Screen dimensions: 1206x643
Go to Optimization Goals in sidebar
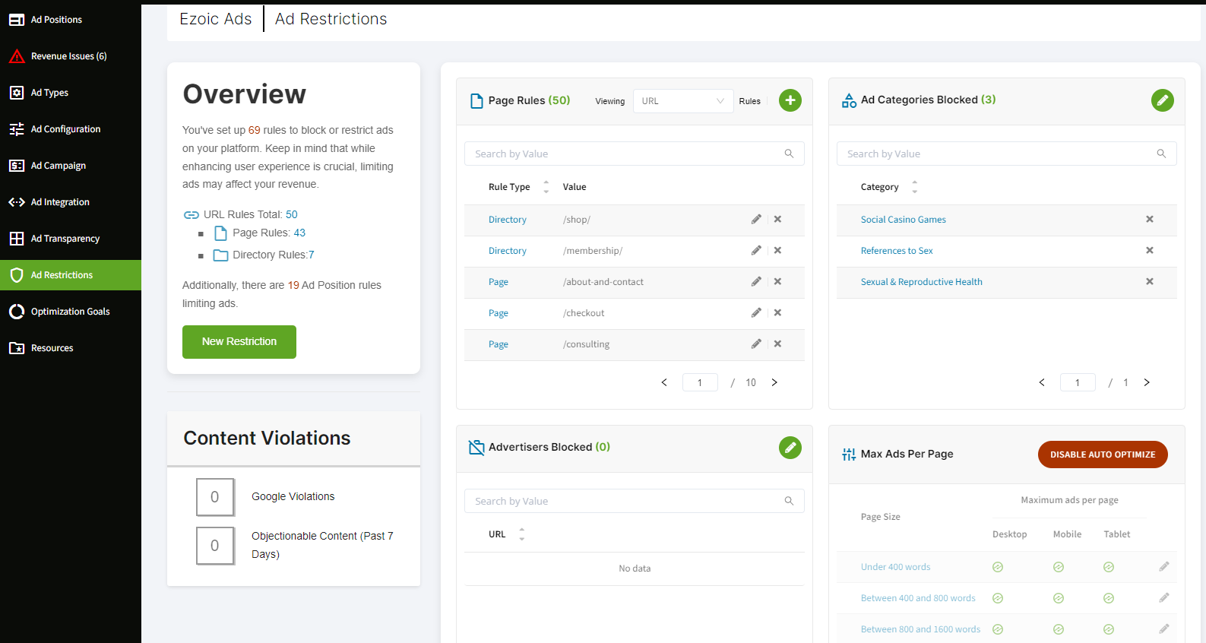pyautogui.click(x=70, y=312)
